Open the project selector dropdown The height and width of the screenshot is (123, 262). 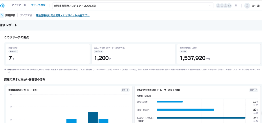point(133,6)
